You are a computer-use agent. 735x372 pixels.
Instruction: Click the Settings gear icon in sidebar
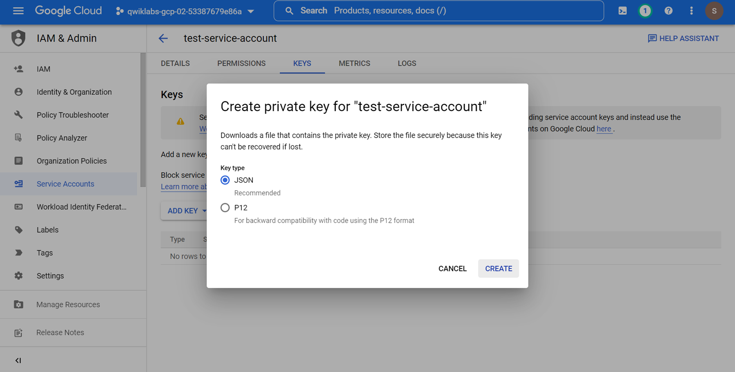point(18,276)
